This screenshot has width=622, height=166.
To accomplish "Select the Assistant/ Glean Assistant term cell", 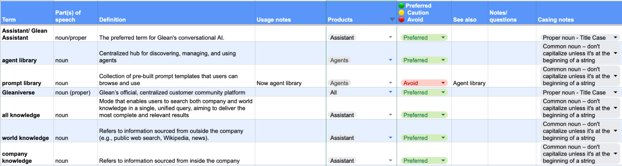I will (x=27, y=34).
